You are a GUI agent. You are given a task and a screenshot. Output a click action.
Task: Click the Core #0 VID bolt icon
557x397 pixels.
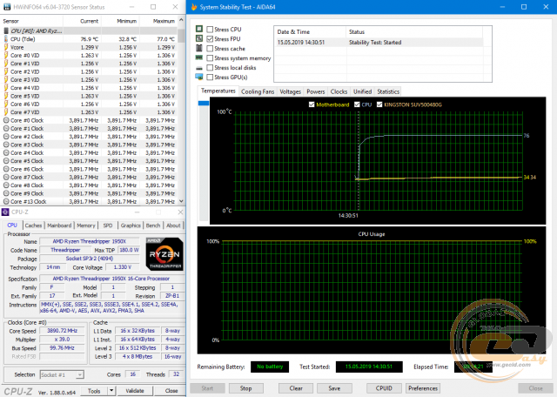[6, 56]
